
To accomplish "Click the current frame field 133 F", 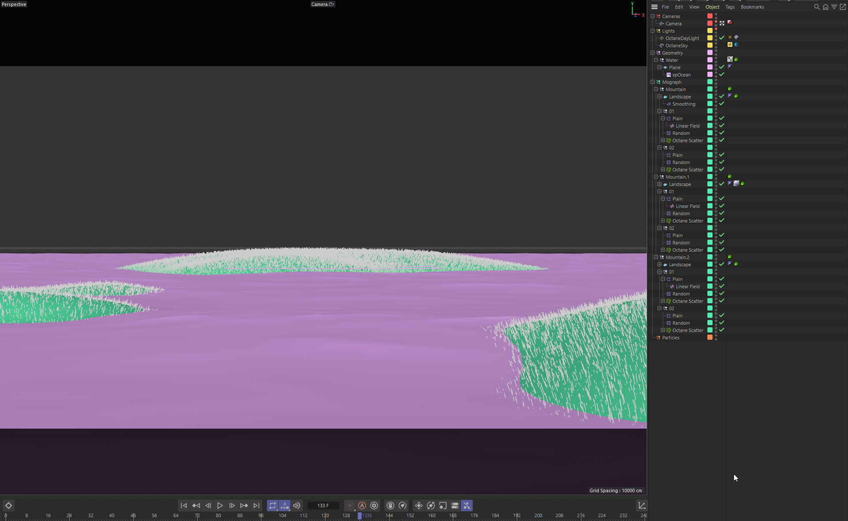I will (323, 506).
